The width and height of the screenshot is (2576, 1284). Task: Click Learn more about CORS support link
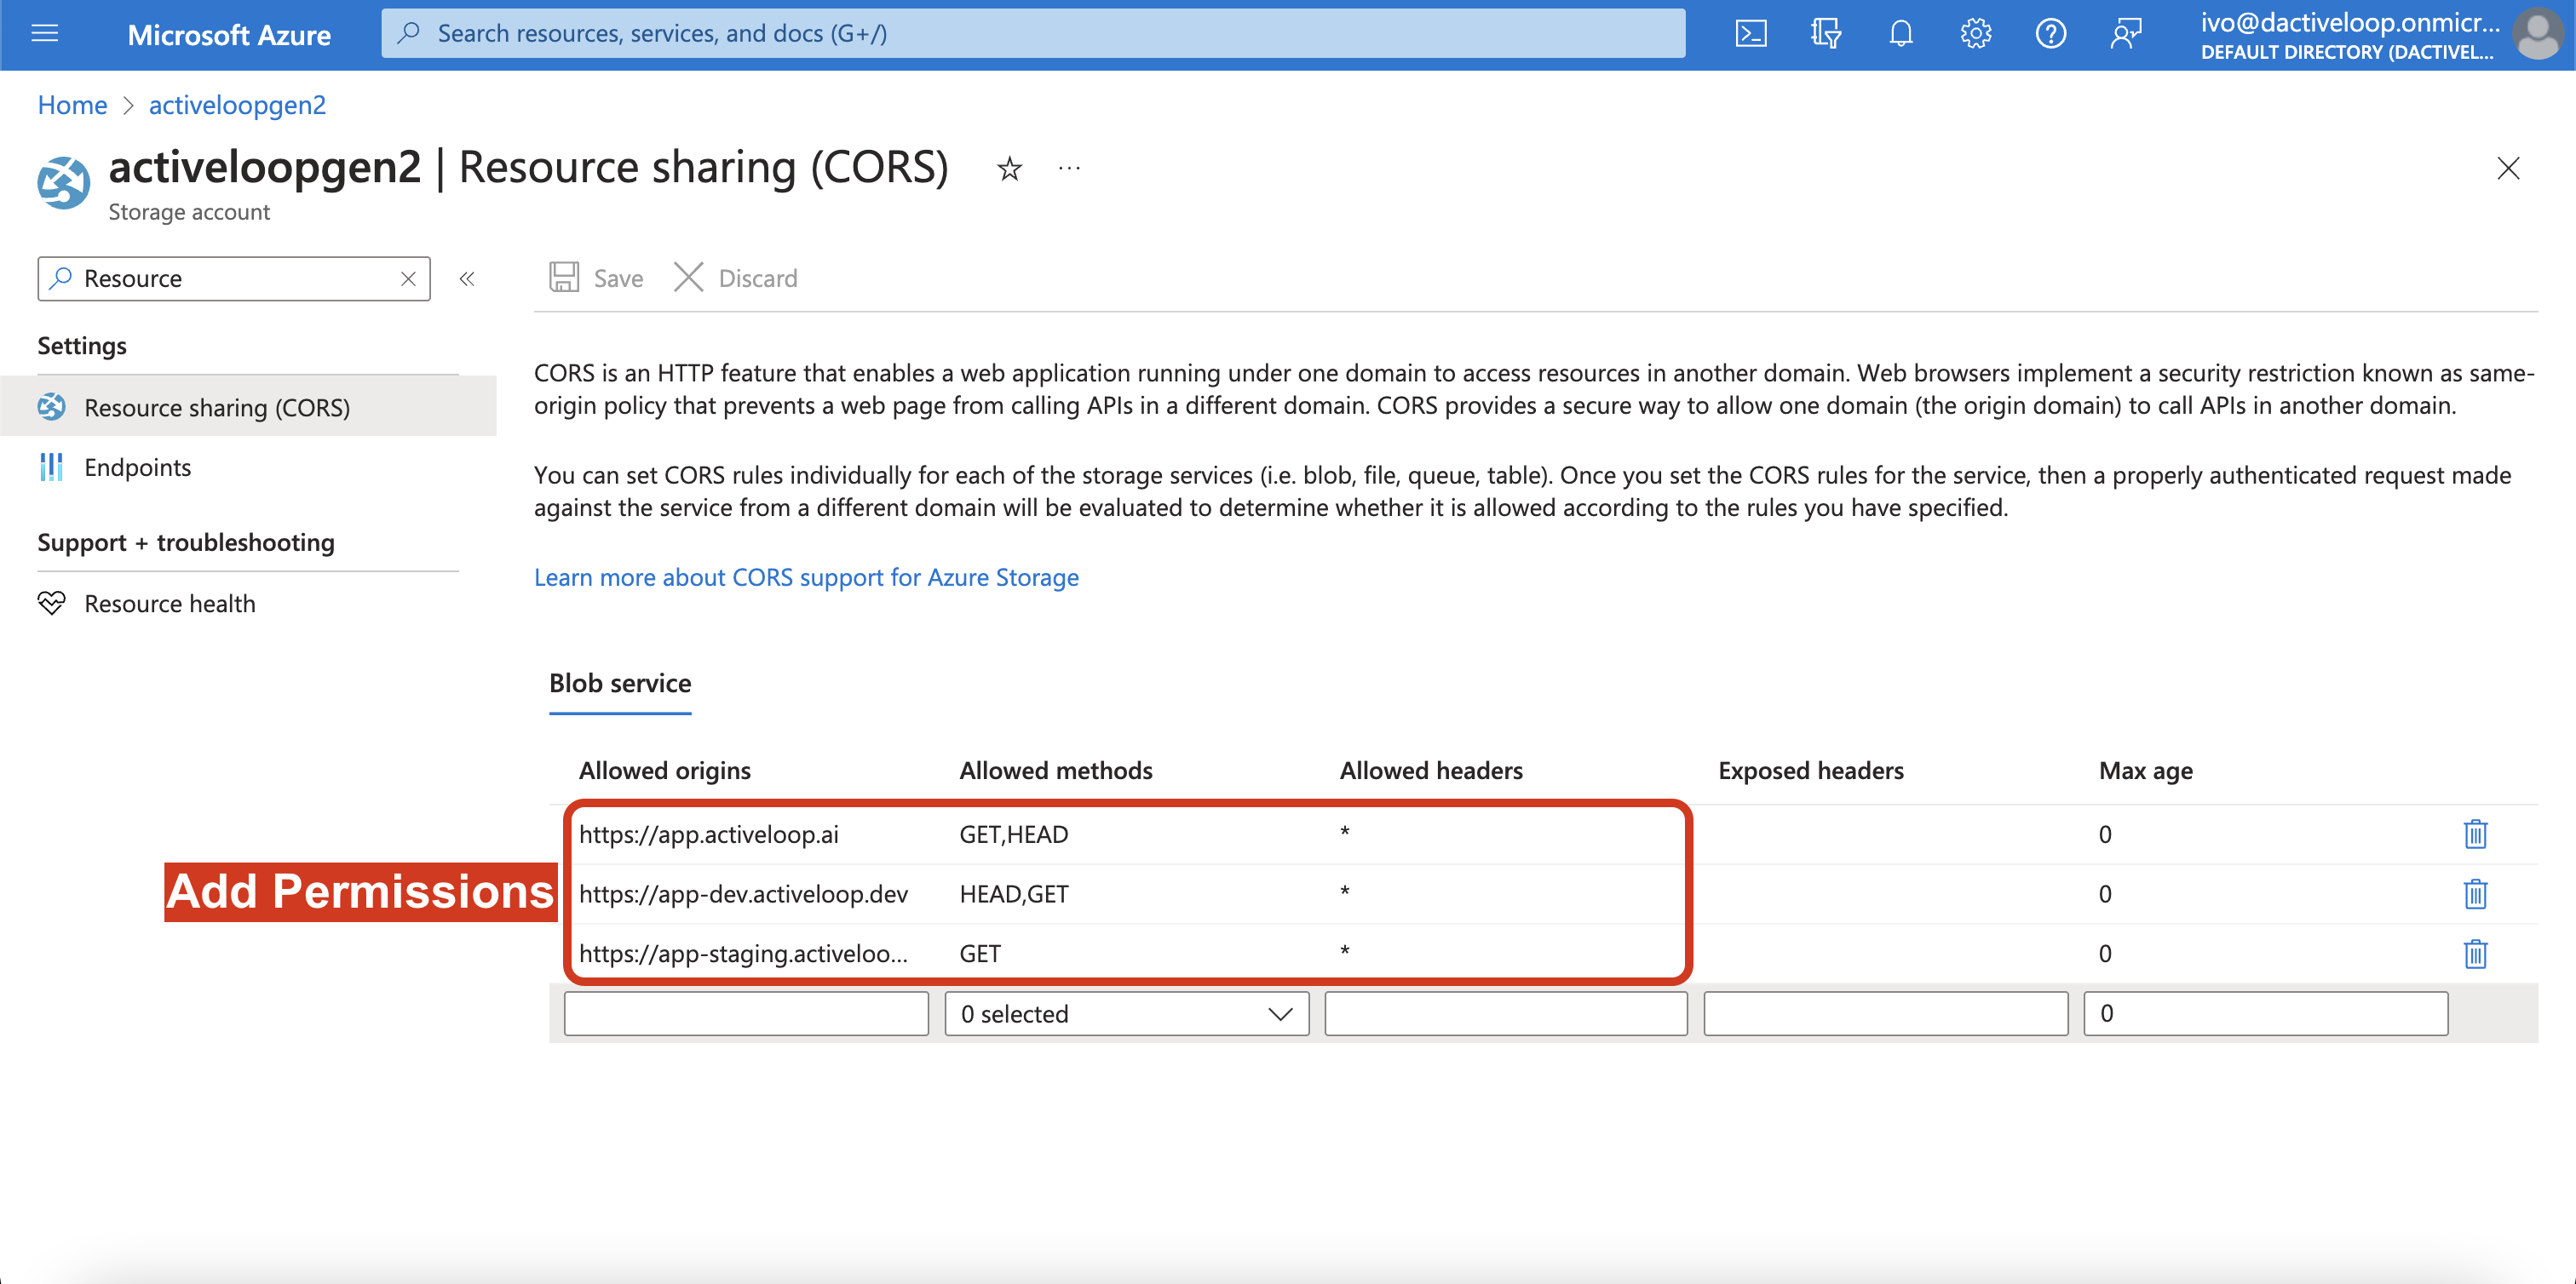[x=806, y=577]
